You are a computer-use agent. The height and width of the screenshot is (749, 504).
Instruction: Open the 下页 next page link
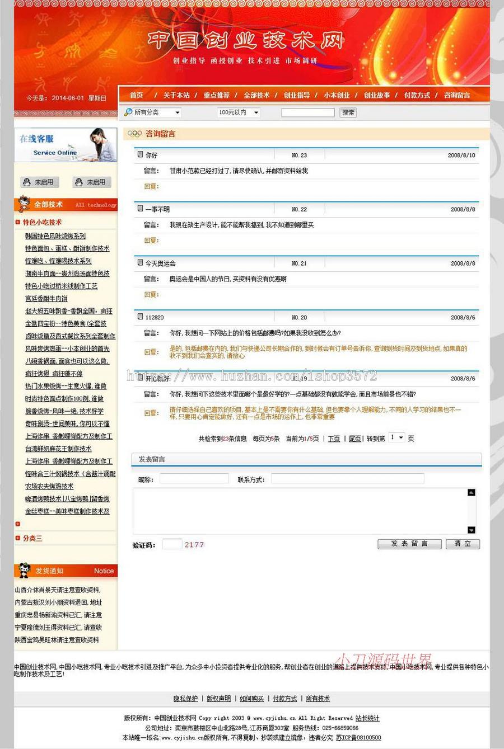334,438
